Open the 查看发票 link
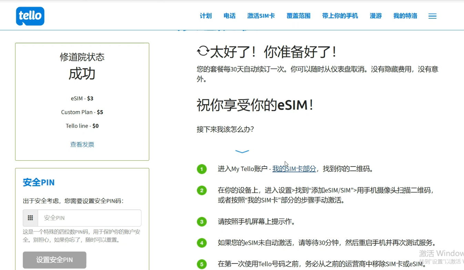 (x=82, y=144)
